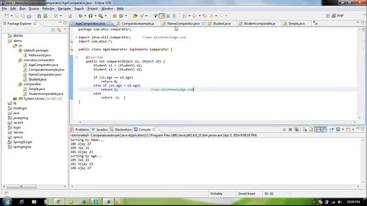This screenshot has width=367, height=206.
Task: Open the Open Console dropdown arrow
Action: pos(353,129)
